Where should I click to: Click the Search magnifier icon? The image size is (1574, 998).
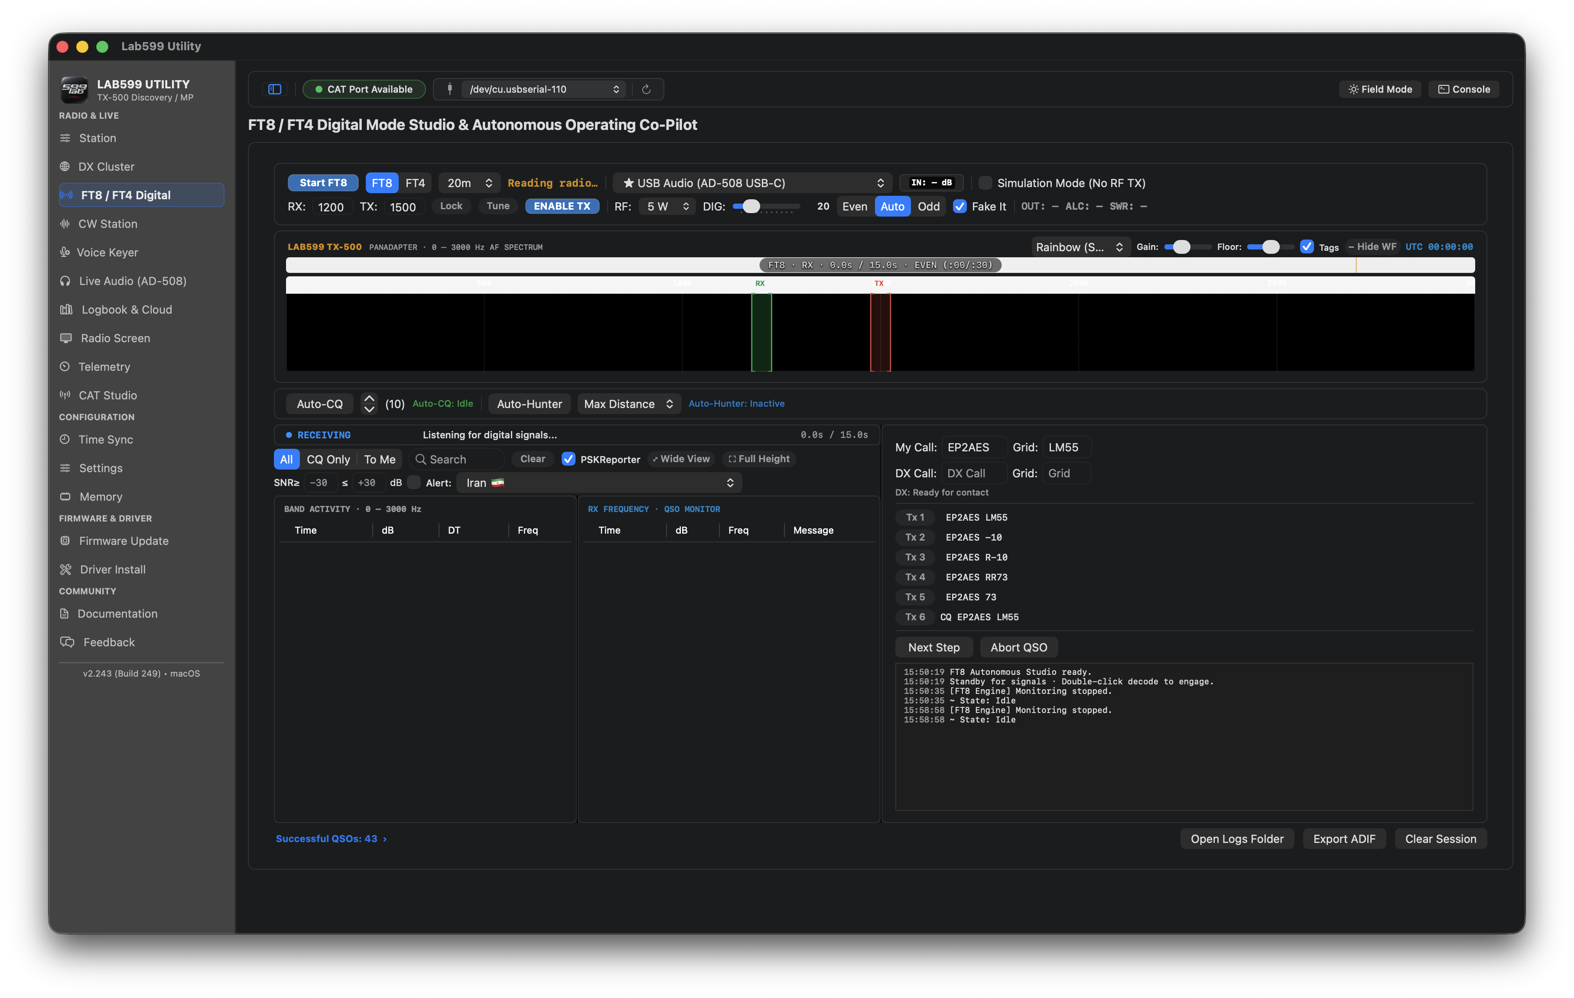tap(420, 460)
